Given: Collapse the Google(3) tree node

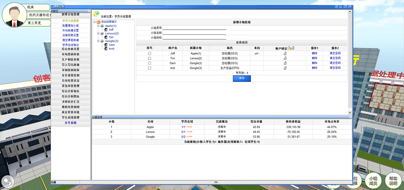Looking at the screenshot, I should [x=98, y=41].
